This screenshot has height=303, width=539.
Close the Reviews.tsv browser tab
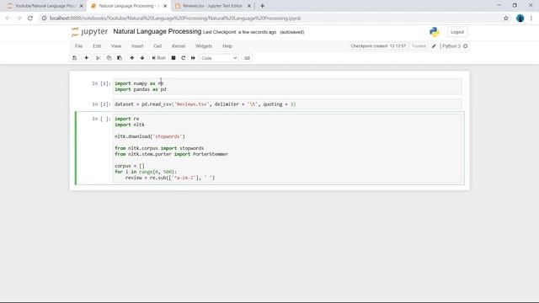tap(249, 6)
